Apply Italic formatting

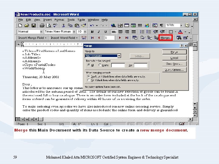99,32
